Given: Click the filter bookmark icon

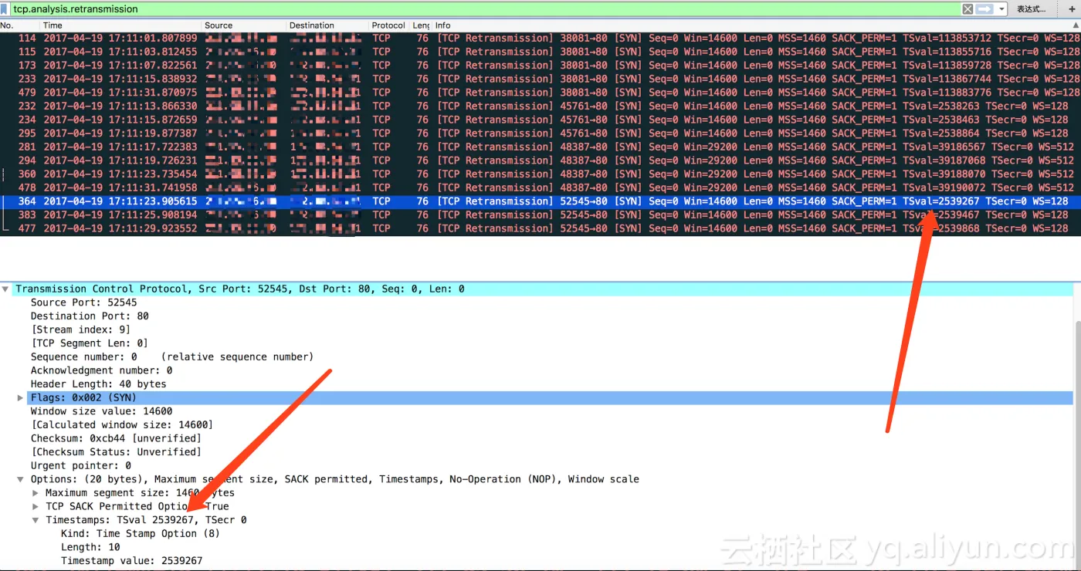Looking at the screenshot, I should click(x=5, y=9).
